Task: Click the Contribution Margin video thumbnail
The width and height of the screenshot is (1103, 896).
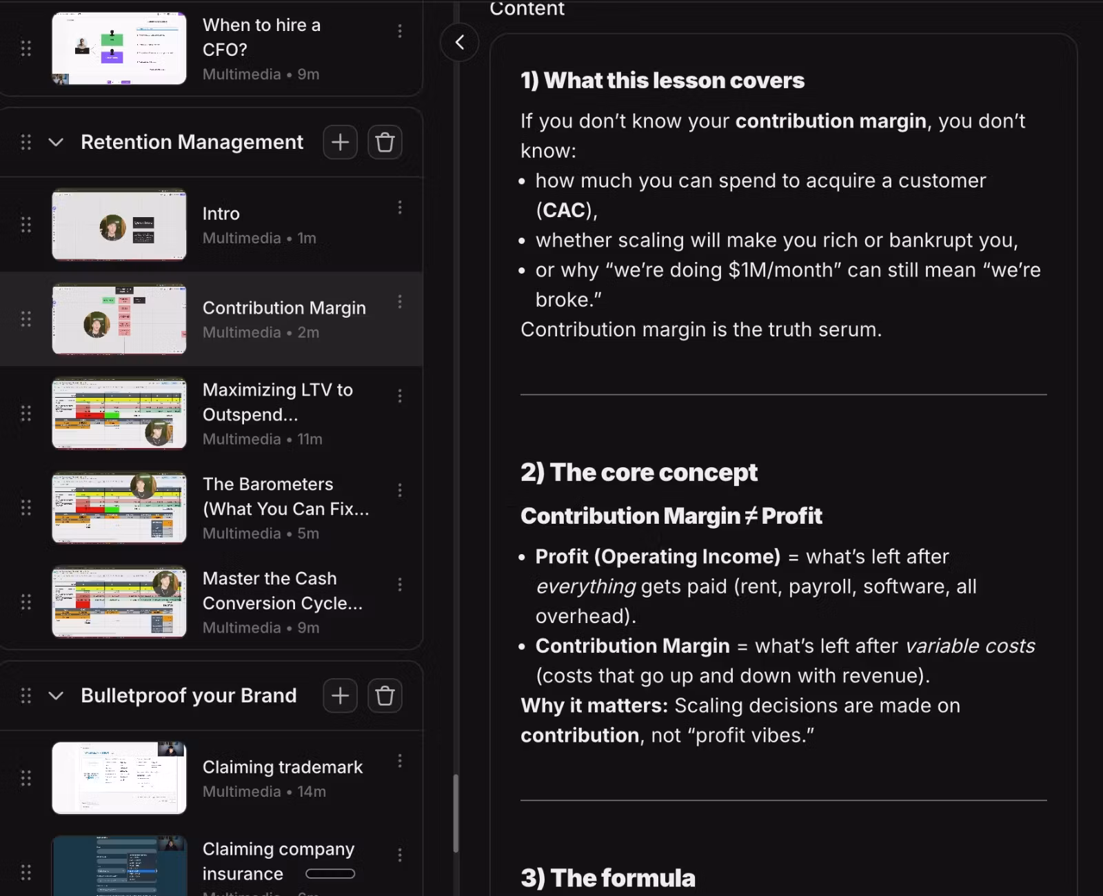Action: 119,319
